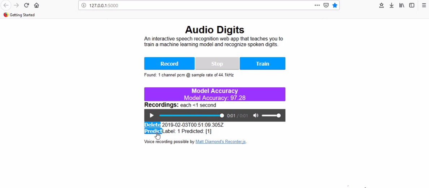This screenshot has height=188, width=429.
Task: Predict the digit for the recording
Action: 153,131
